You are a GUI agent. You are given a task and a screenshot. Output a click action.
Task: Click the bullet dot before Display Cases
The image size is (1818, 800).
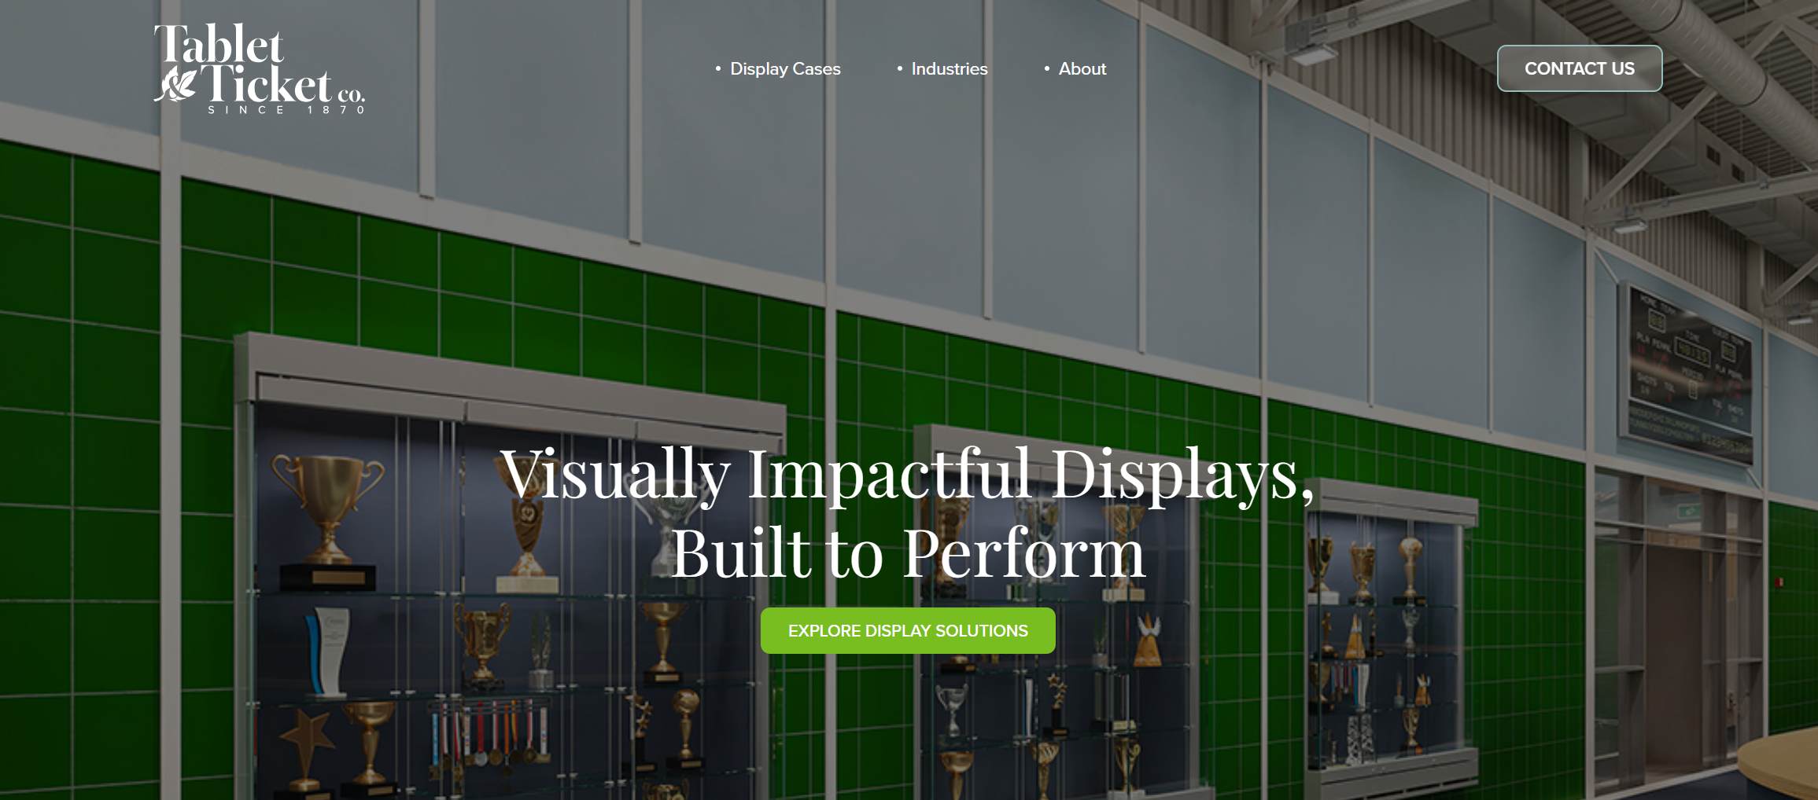click(x=718, y=69)
